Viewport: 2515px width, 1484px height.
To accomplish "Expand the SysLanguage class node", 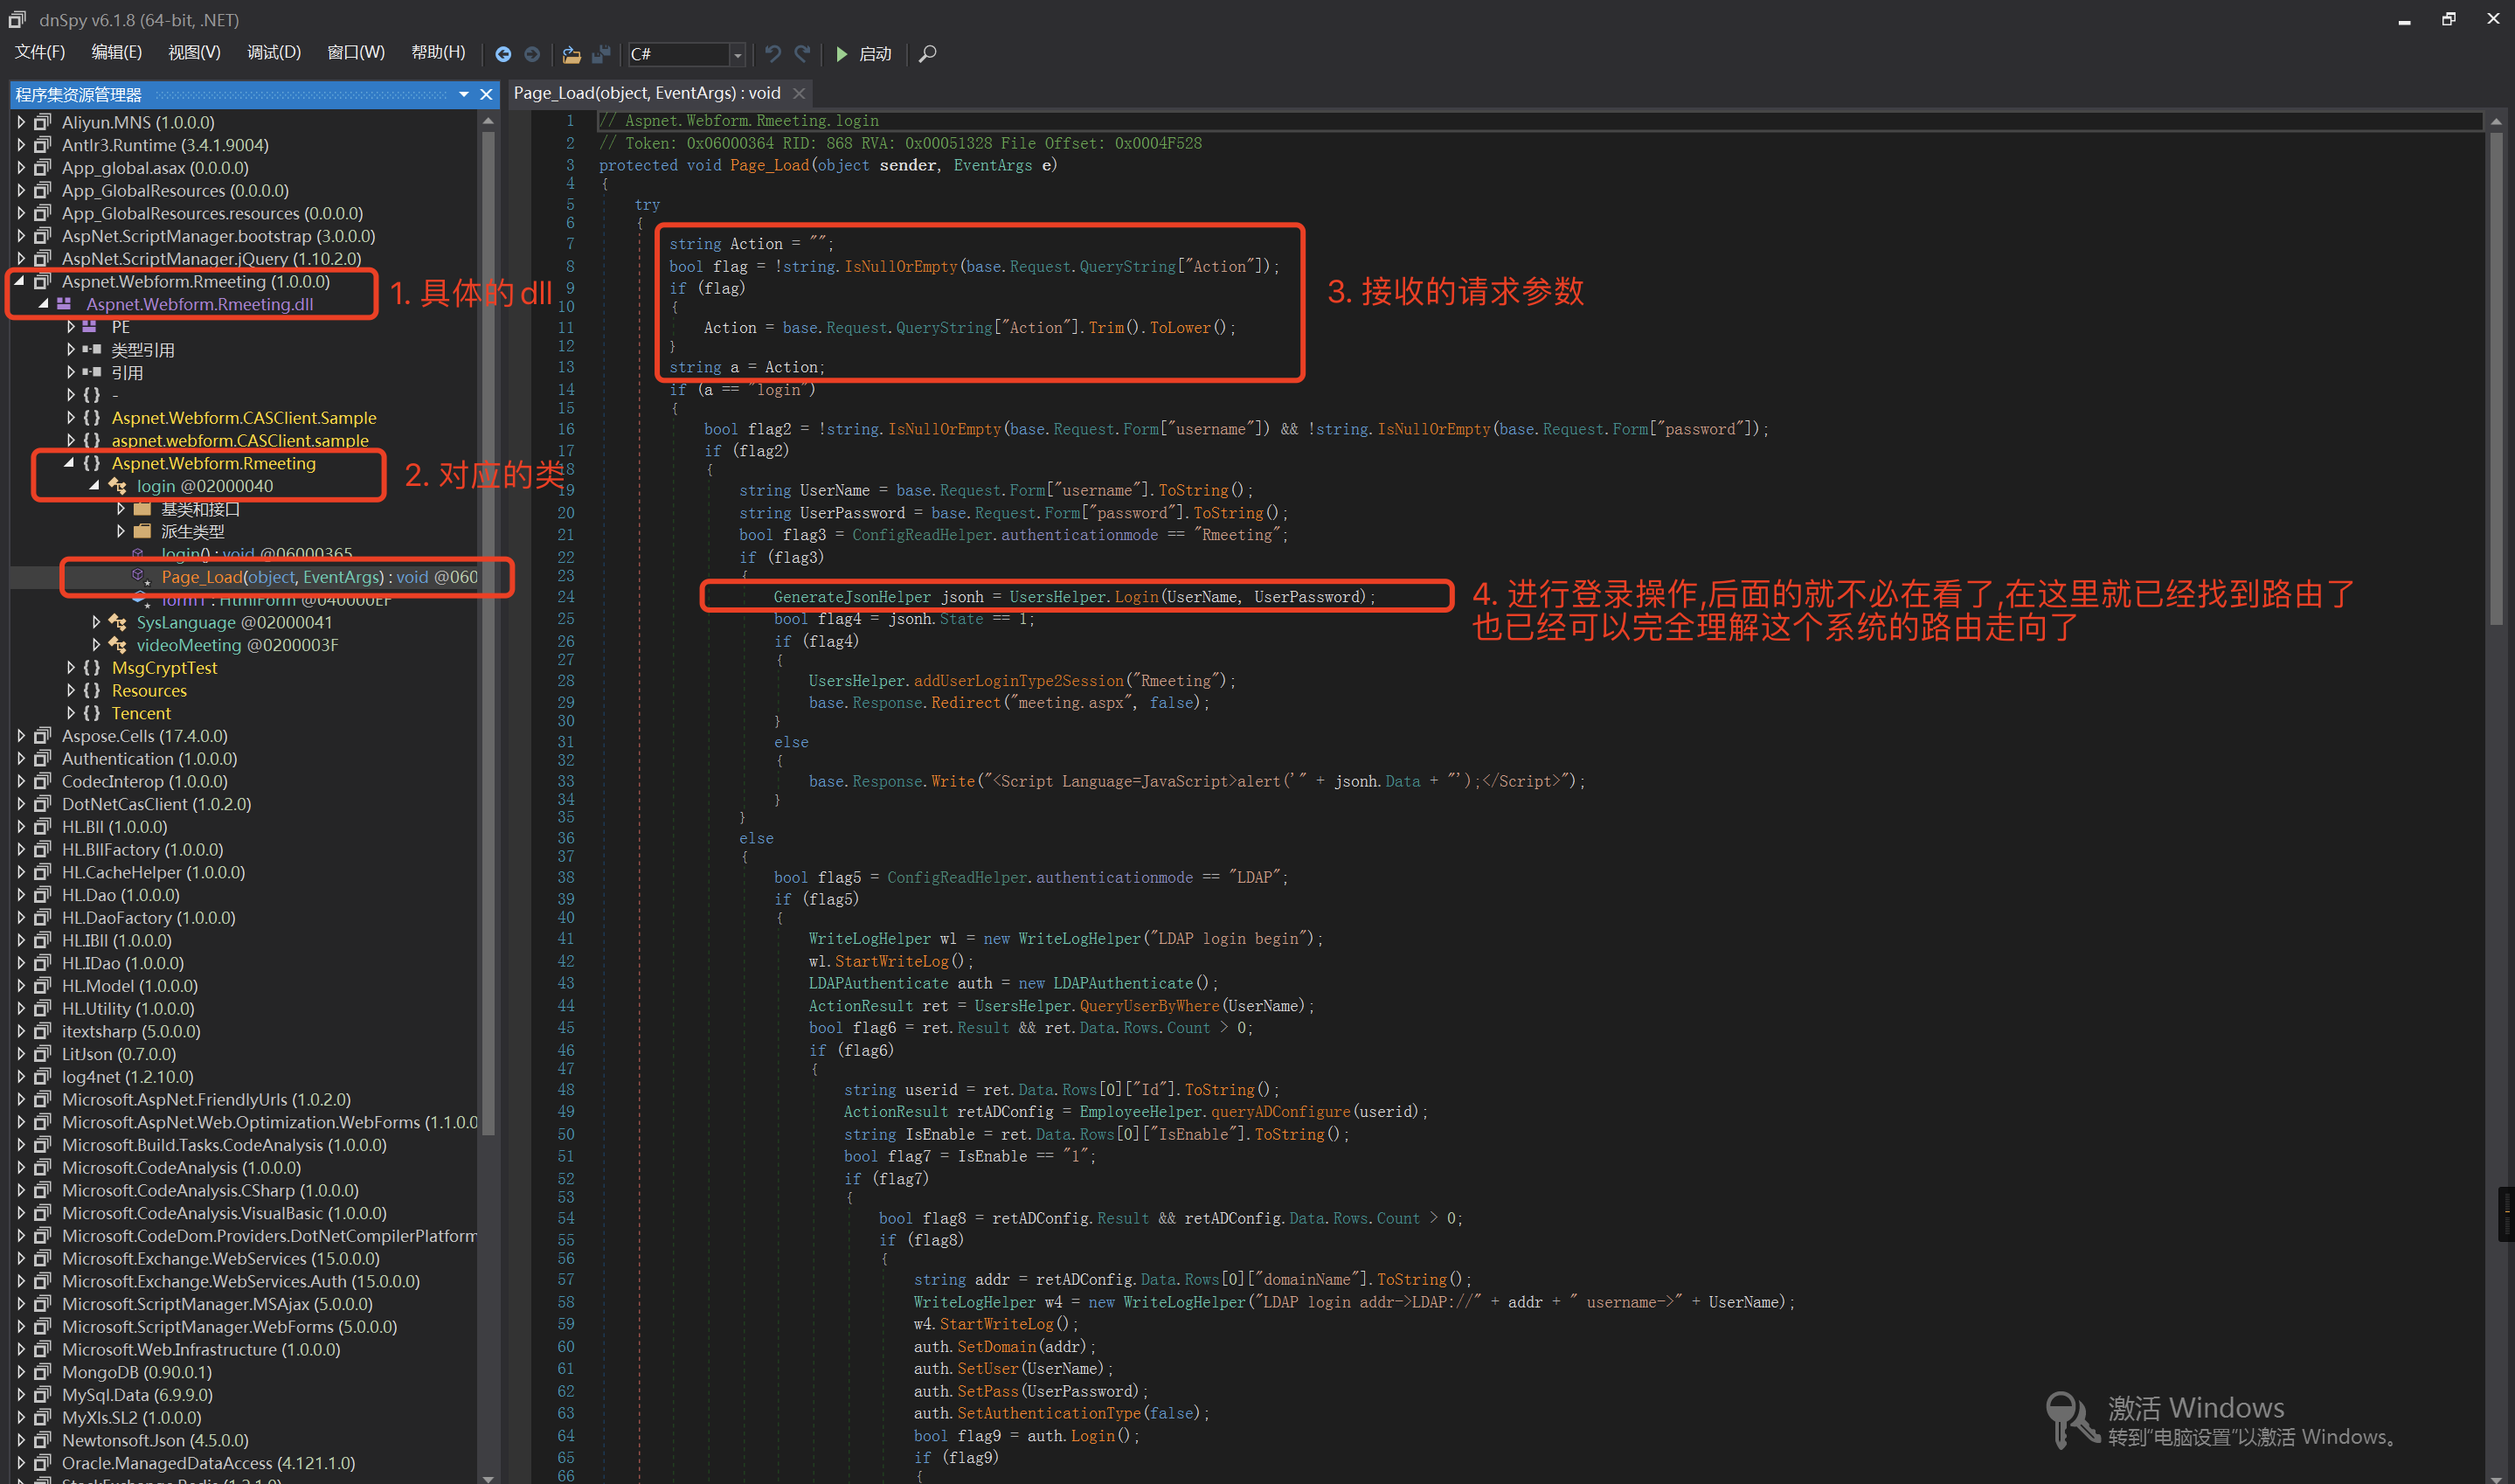I will [96, 622].
